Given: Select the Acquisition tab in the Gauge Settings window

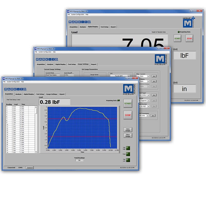Looking at the screenshot, I should [41, 64].
